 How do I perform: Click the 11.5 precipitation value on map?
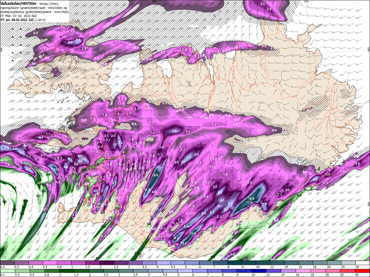click(147, 190)
